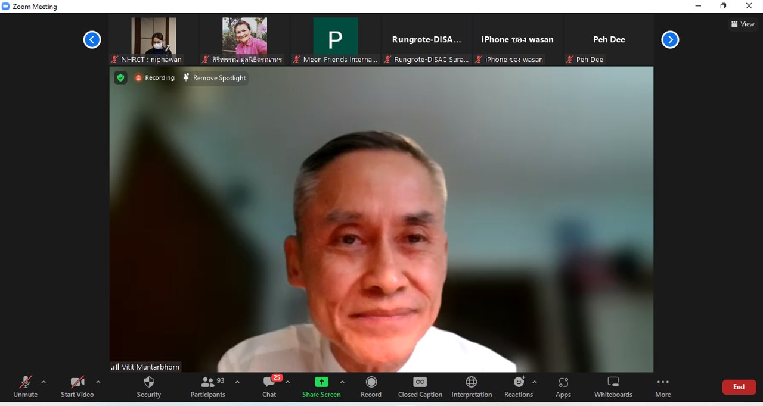Click the green encryption shield icon
This screenshot has width=763, height=406.
click(120, 78)
